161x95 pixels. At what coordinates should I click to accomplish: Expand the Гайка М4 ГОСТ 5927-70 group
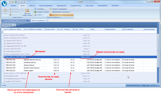(5, 41)
